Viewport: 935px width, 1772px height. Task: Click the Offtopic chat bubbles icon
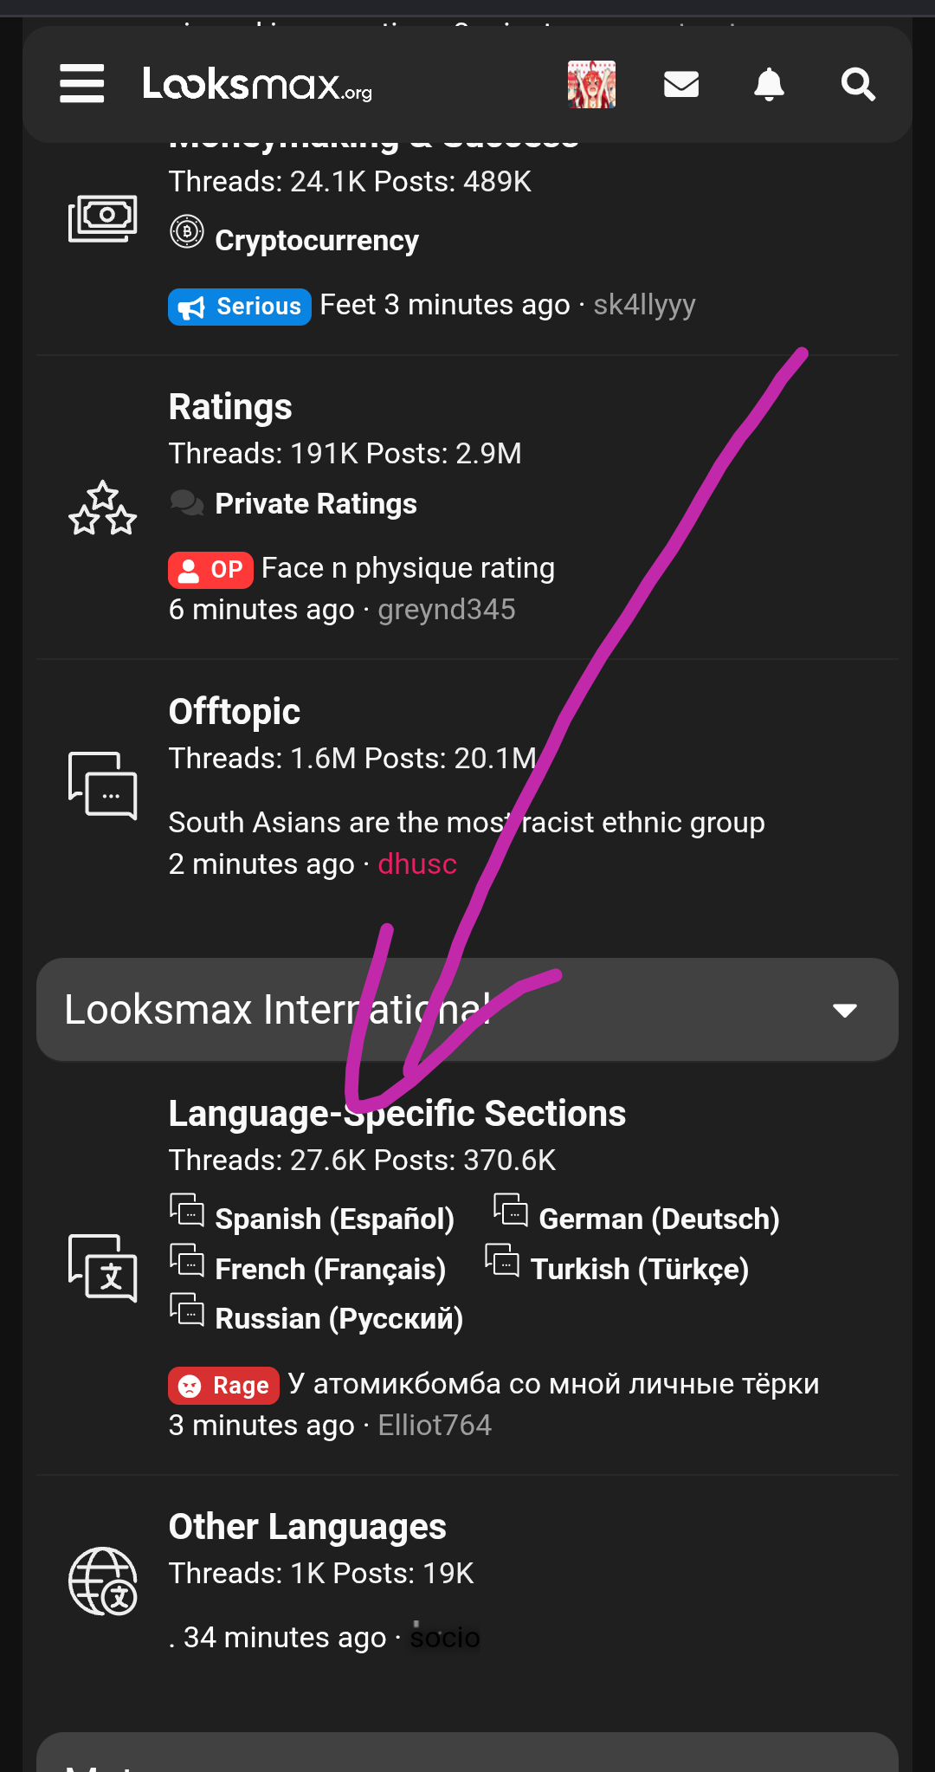pyautogui.click(x=103, y=786)
